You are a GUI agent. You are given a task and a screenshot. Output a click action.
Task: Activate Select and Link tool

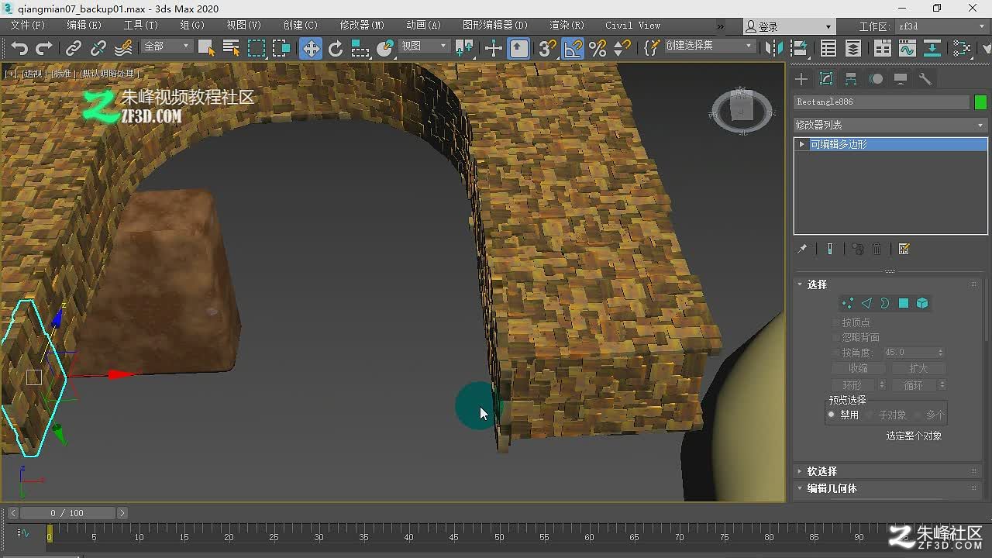(x=74, y=48)
